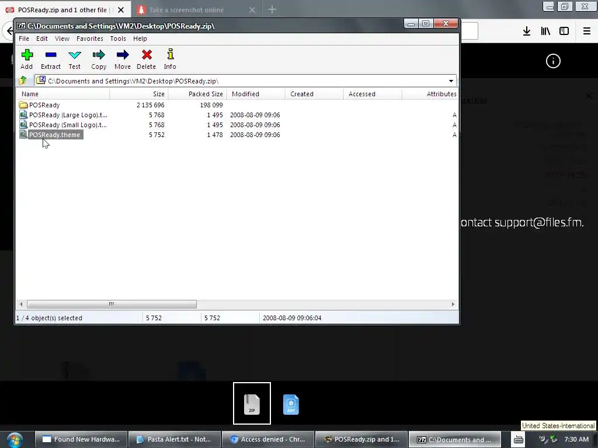This screenshot has width=598, height=448.
Task: Click the scrollbar left arrow
Action: click(21, 304)
